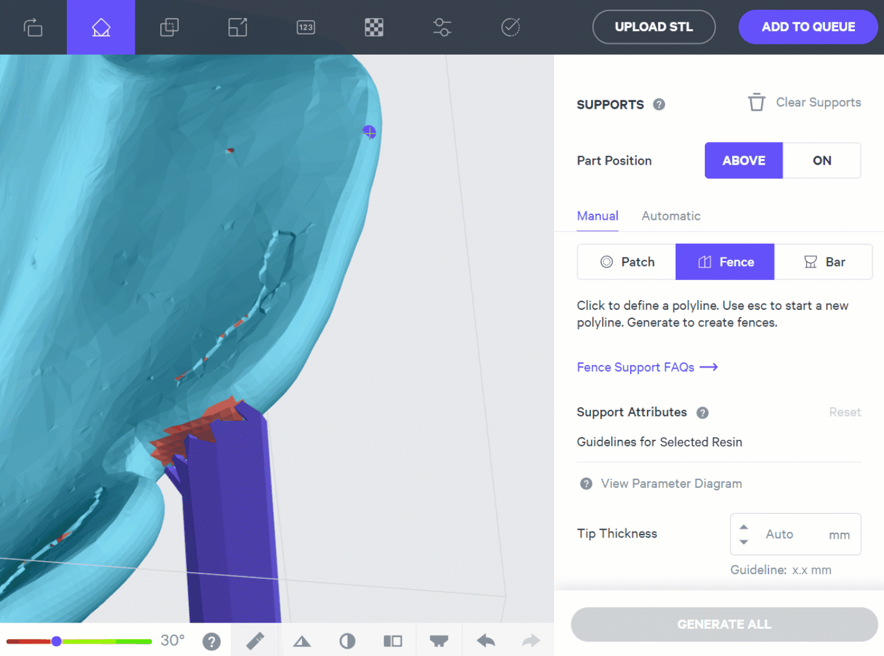The width and height of the screenshot is (884, 656).
Task: Switch to the Manual tab
Action: pyautogui.click(x=598, y=216)
